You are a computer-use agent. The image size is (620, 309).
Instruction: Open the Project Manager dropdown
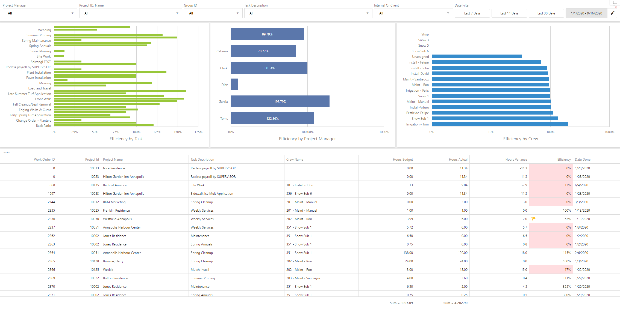(x=40, y=13)
